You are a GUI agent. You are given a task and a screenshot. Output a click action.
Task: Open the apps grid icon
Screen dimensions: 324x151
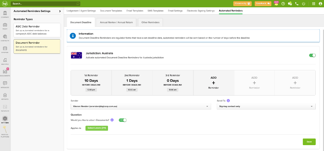[313, 4]
